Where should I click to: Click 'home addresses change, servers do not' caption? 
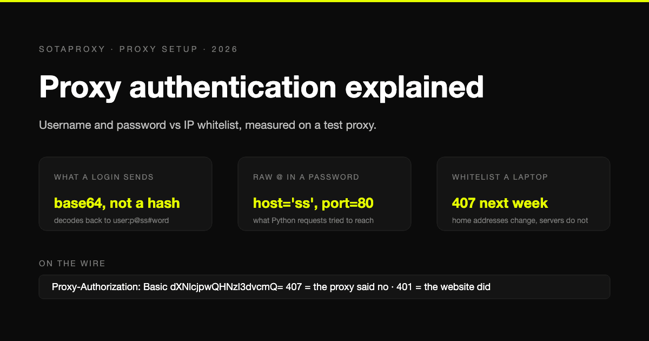coord(520,220)
